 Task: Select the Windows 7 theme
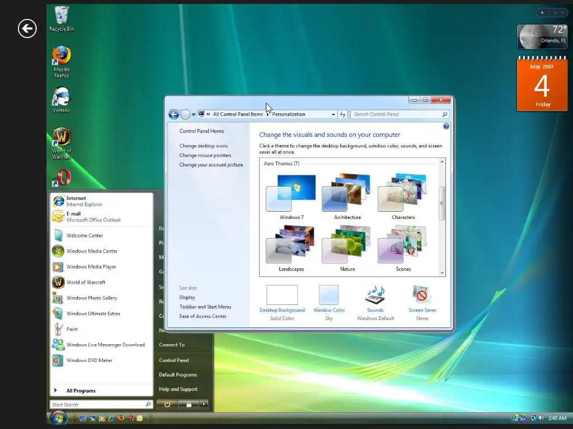291,197
